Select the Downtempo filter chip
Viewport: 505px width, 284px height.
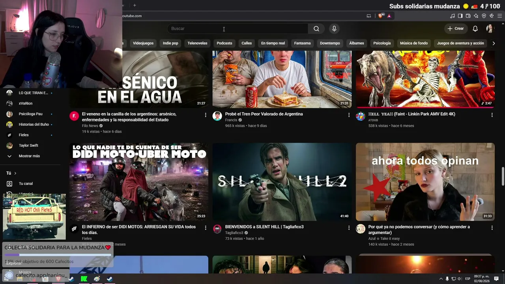coord(330,43)
